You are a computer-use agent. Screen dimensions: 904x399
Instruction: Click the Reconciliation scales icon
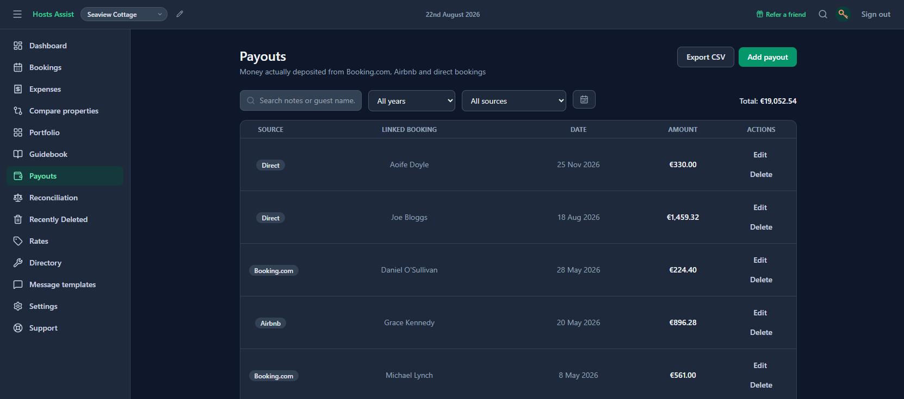18,198
